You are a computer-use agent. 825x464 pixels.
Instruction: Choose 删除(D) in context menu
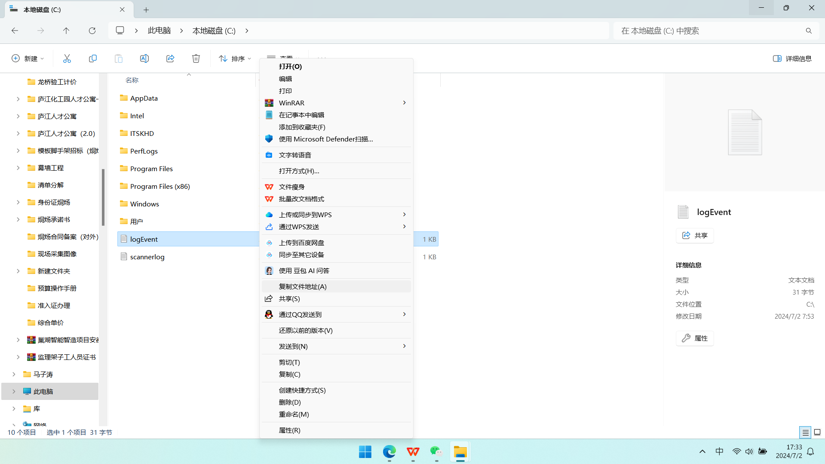[x=336, y=402]
